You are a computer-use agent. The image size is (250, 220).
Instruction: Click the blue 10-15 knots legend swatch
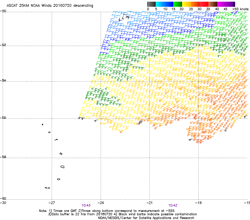(169, 4)
